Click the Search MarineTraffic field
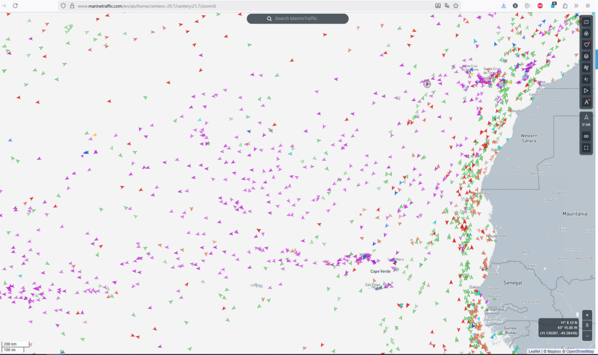Viewport: 598px width, 355px height. (x=298, y=19)
